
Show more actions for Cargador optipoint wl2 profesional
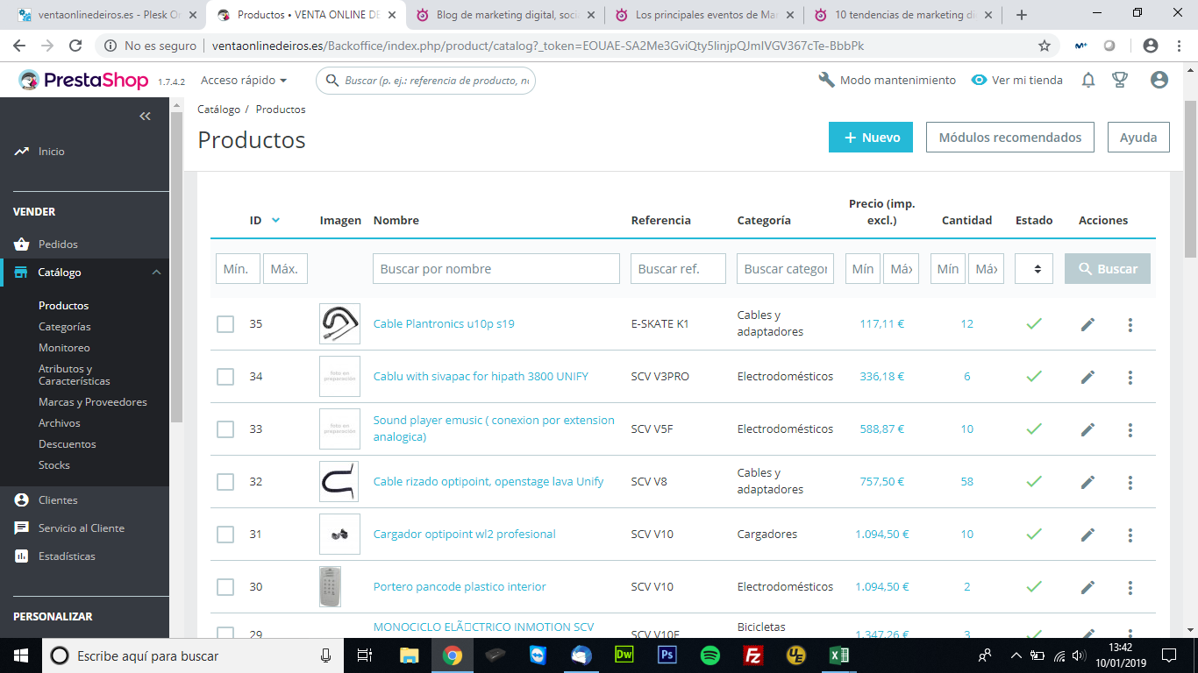tap(1130, 535)
